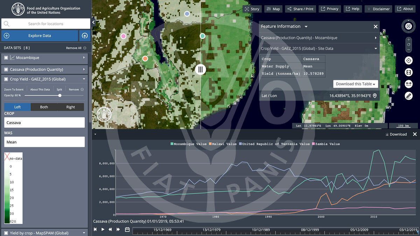420x236 pixels.
Task: Click the upload data icon button
Action: click(85, 36)
